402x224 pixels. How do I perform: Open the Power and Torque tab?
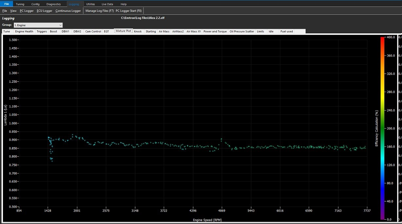coord(215,31)
